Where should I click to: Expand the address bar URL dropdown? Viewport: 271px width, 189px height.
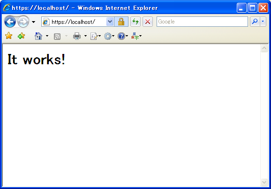pos(110,22)
